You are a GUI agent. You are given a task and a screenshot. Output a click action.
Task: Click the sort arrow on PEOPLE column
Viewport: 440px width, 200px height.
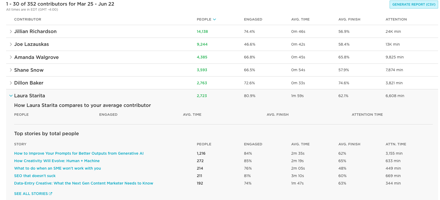(x=215, y=19)
